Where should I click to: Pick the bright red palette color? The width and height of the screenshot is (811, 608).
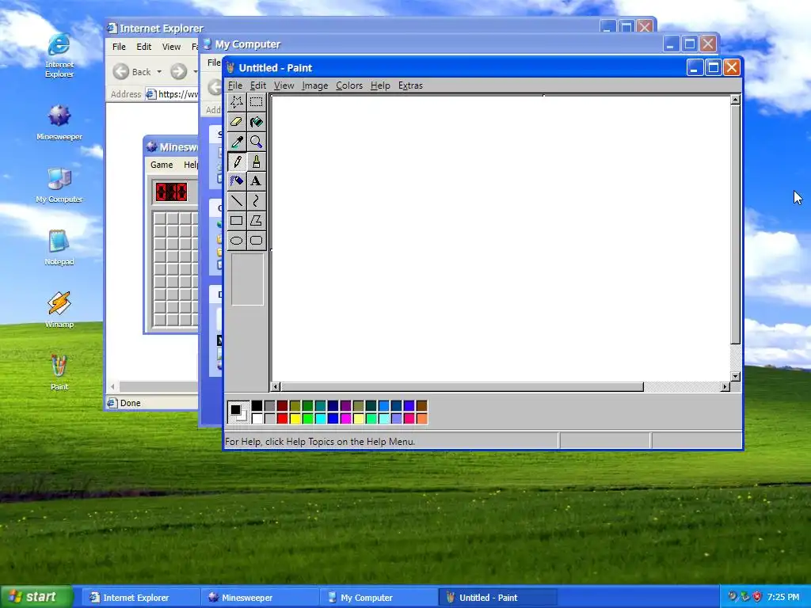(x=282, y=418)
